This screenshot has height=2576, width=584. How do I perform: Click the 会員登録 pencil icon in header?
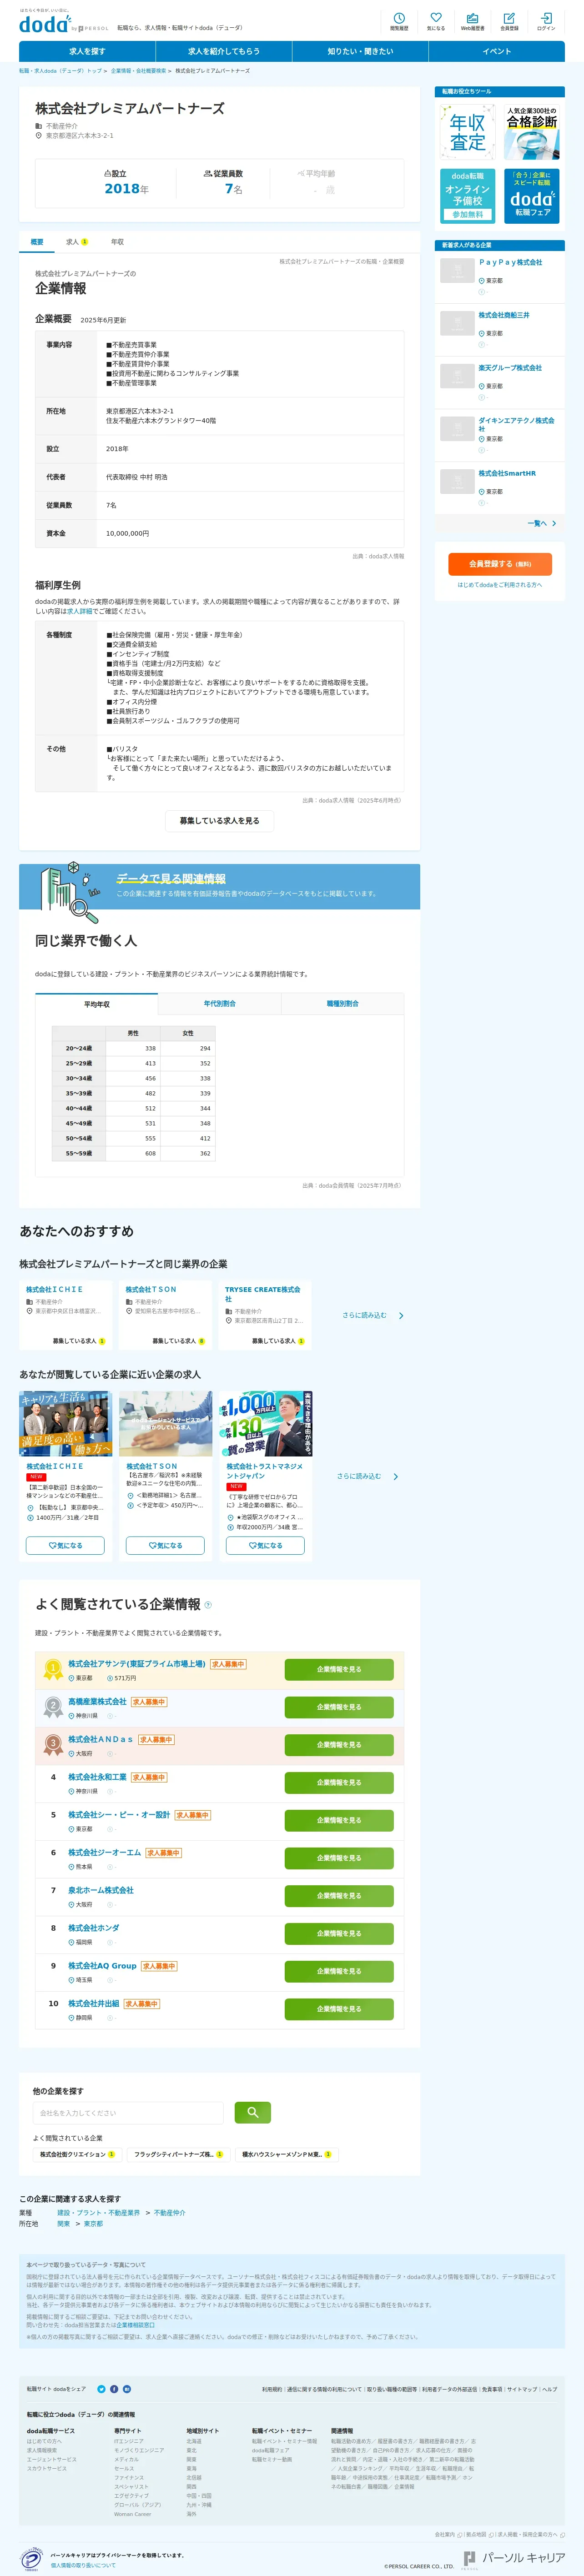point(509,21)
